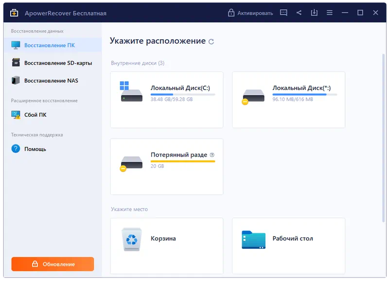Screen dimensions: 389x281
Task: Click the usage bar of Локальный Диск(*:)
Action: tap(305, 94)
